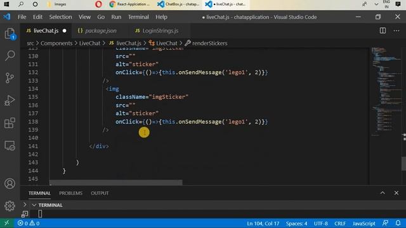Click the remote window status bar icon
The width and height of the screenshot is (406, 228).
[6, 223]
